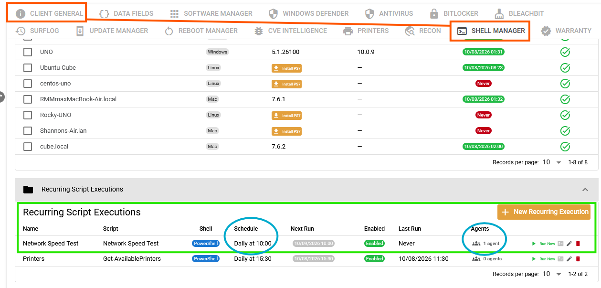The image size is (601, 288).
Task: Toggle Enabled badge for Printers row
Action: point(375,259)
